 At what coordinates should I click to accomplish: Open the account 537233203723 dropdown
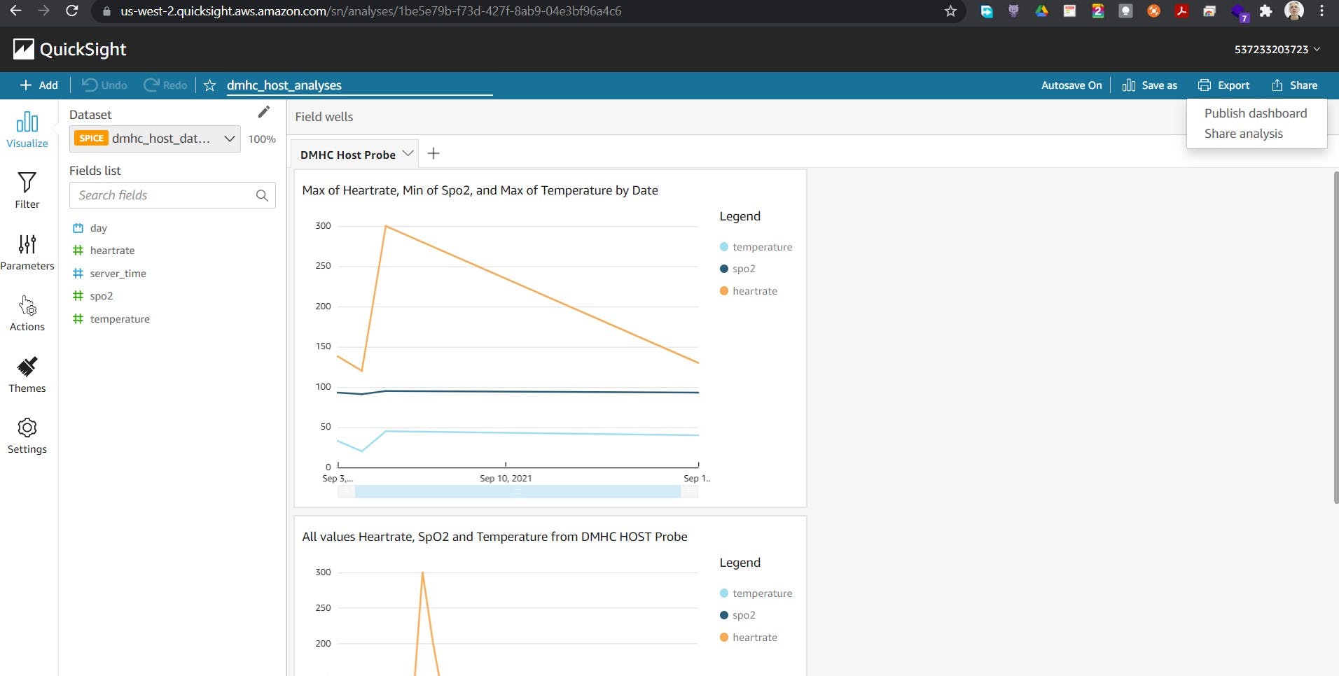(x=1277, y=49)
